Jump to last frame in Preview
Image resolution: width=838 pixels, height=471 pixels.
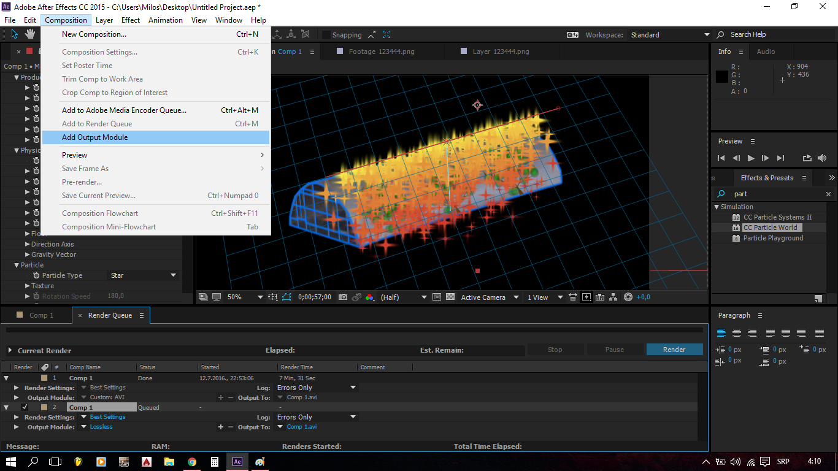coord(780,158)
